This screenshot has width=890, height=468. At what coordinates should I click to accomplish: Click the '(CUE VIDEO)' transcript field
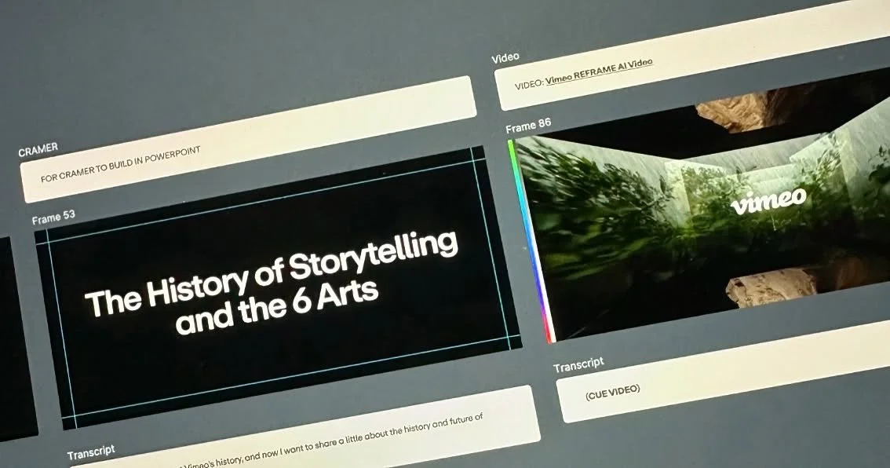point(724,372)
